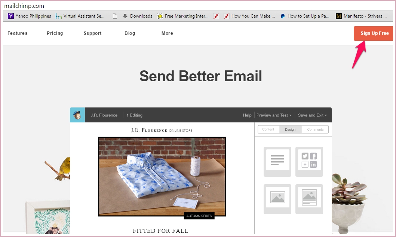This screenshot has height=237, width=396.
Task: Open the Downloads bookmark
Action: 138,16
